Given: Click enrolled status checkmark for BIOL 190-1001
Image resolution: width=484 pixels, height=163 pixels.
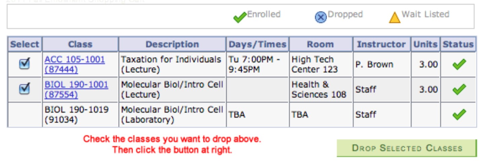Looking at the screenshot, I should click(459, 89).
